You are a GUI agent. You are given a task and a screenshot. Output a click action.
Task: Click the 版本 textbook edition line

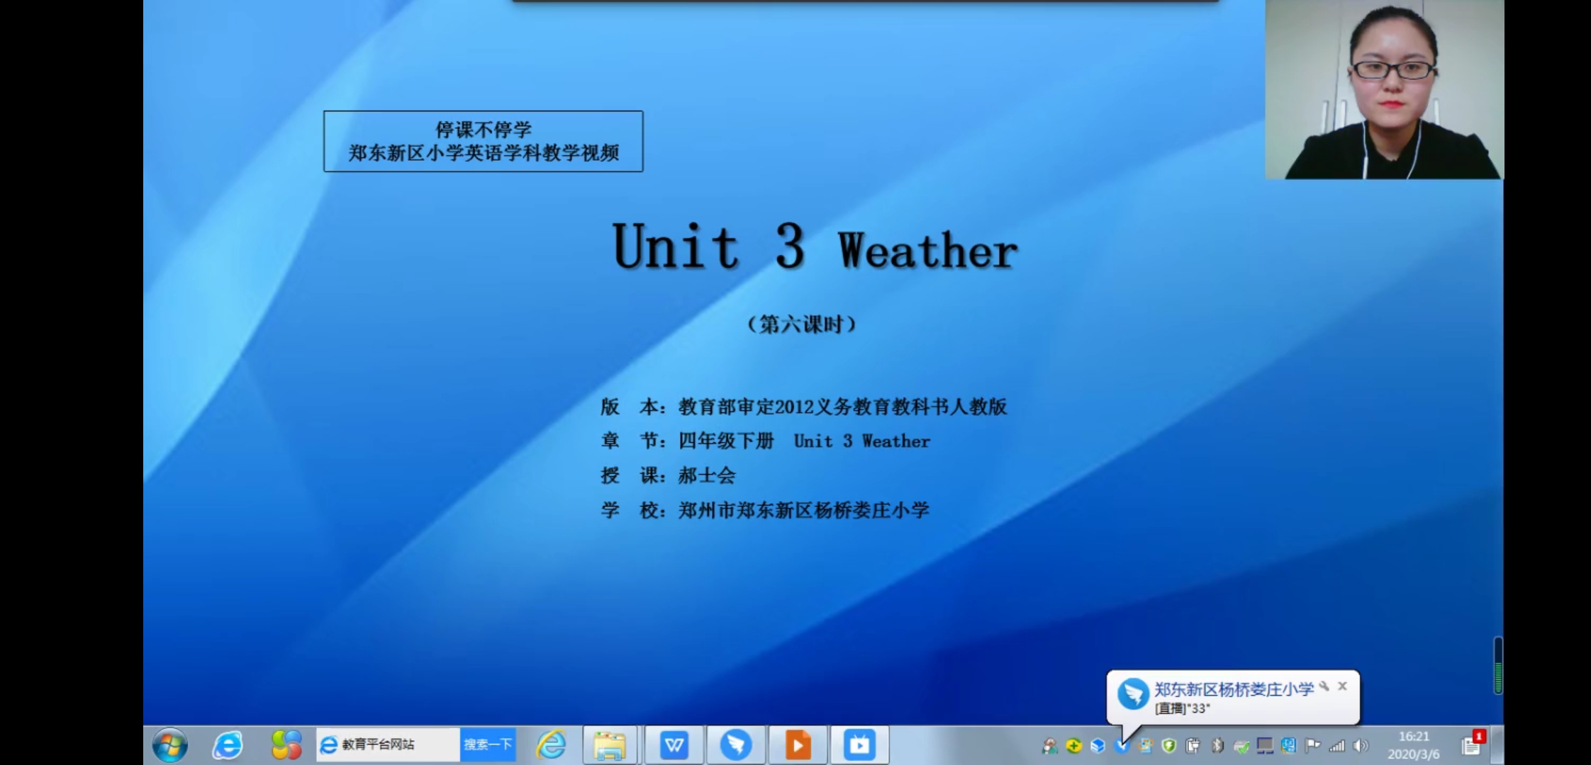coord(804,407)
